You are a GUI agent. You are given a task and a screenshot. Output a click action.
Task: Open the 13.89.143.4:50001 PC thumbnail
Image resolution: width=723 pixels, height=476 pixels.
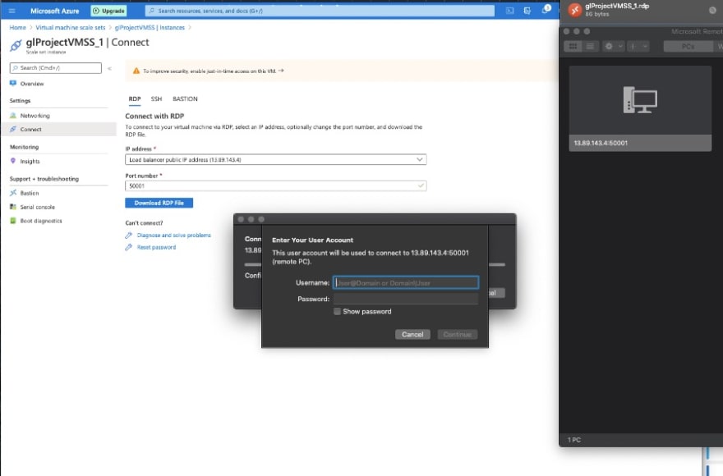(640, 108)
